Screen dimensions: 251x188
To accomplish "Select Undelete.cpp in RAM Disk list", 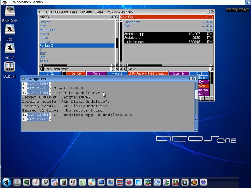I will 162,34.
